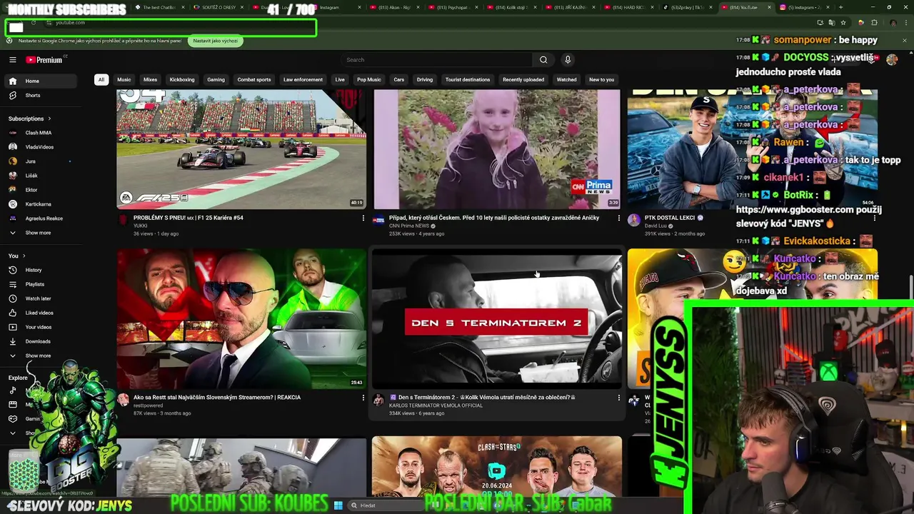Open Den s Terminátorem 2 thumbnail

497,318
